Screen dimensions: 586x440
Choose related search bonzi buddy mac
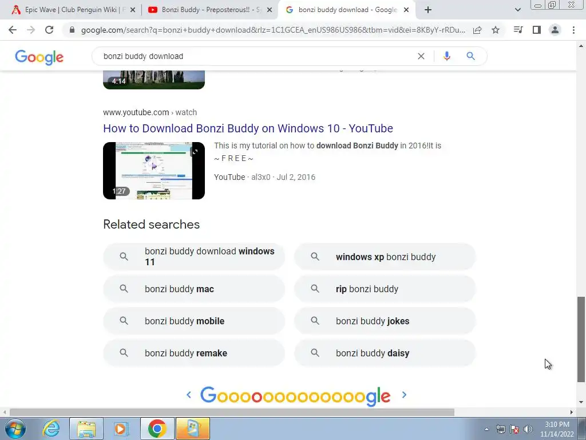194,289
